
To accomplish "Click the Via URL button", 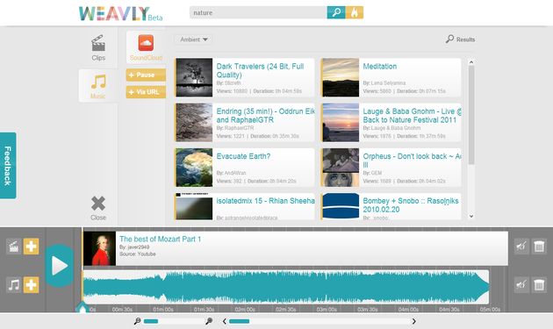I will (146, 92).
